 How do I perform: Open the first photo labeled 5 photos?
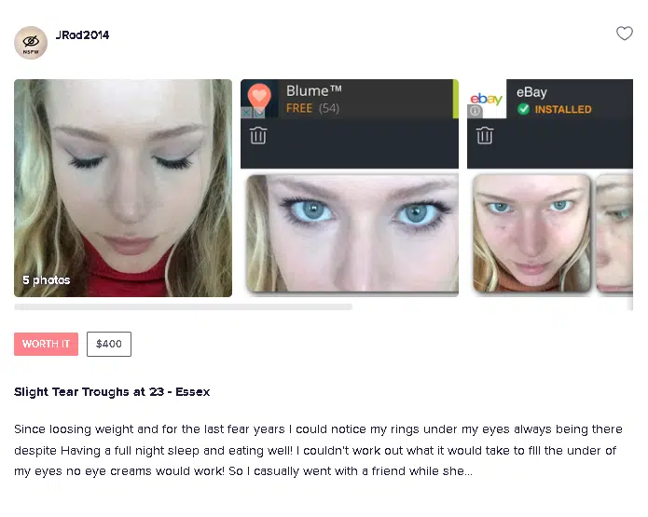point(123,188)
